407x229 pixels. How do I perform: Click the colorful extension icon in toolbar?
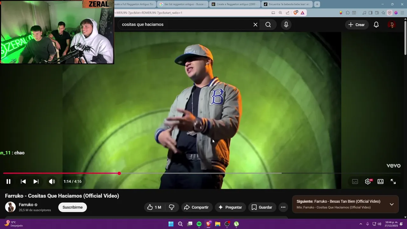pos(341,13)
